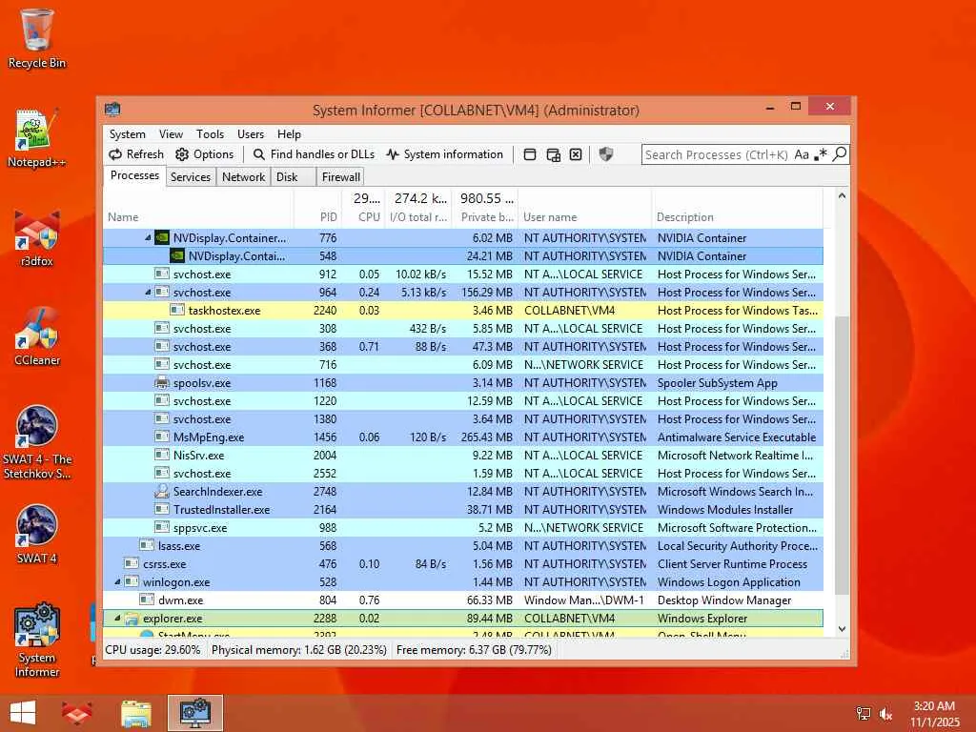Click the Find window and thread icon
This screenshot has width=976, height=732.
553,154
